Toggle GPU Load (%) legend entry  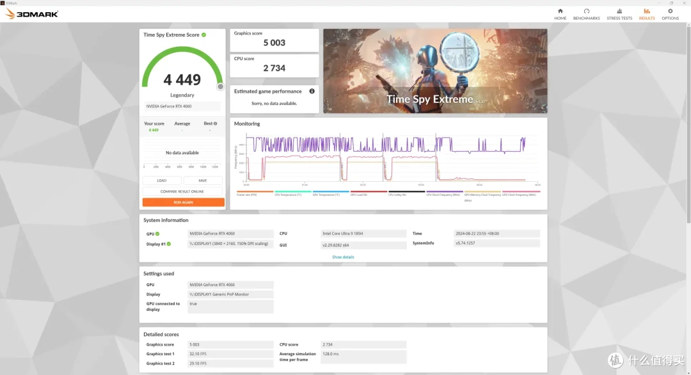click(x=369, y=193)
